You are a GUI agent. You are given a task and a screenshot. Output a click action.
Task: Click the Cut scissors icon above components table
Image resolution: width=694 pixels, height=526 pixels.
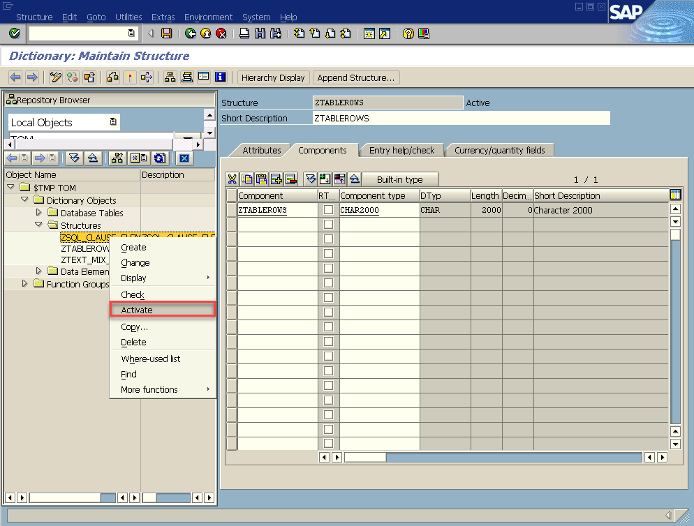232,179
